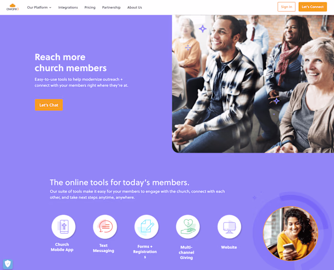The height and width of the screenshot is (270, 334).
Task: Click the hero photo of smiling church members
Action: point(253,84)
